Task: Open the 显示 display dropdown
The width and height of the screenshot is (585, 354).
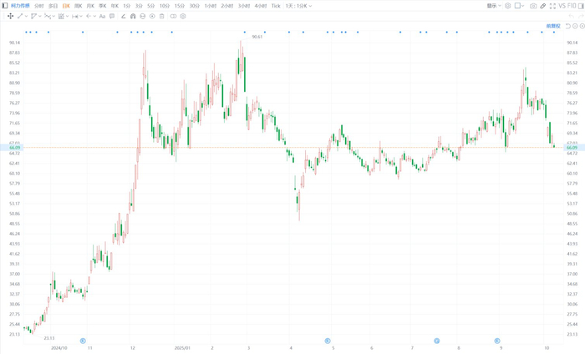Action: pyautogui.click(x=494, y=6)
